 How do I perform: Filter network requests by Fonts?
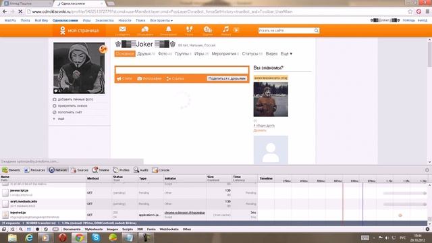151,230
